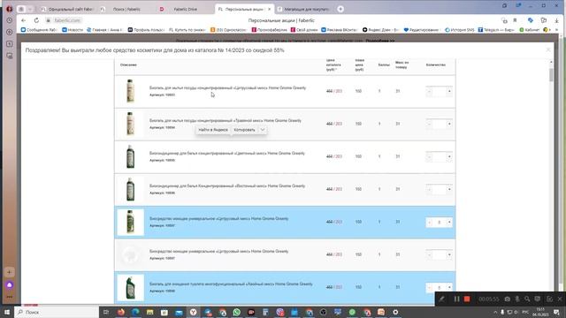The width and height of the screenshot is (566, 318).
Task: Open Opera sidebar history clock icon
Action: pos(10,20)
